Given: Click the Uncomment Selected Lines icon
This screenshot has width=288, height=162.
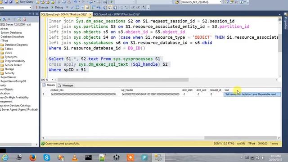Looking at the screenshot, I should pyautogui.click(x=126, y=8).
